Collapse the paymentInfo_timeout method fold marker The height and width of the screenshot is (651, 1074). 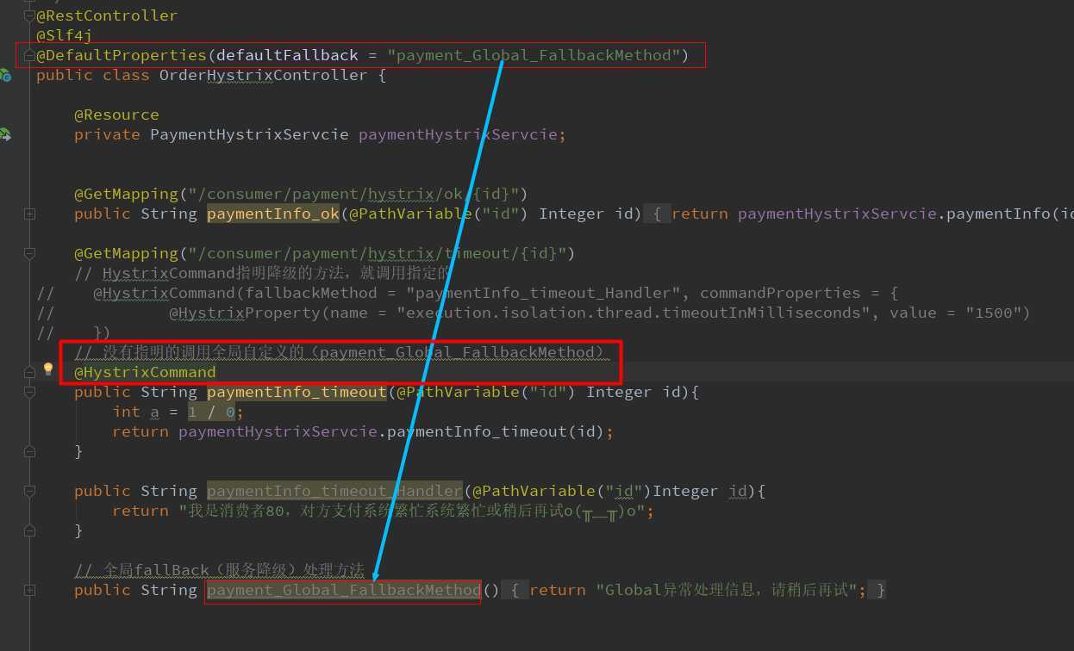[29, 392]
